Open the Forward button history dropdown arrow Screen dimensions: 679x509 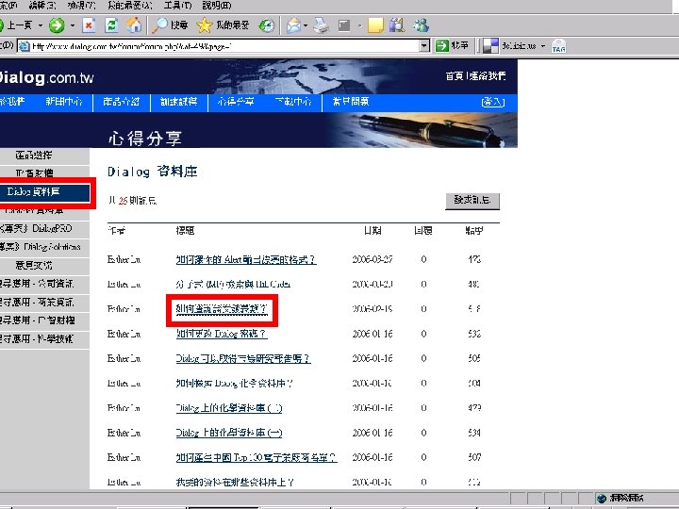(73, 25)
